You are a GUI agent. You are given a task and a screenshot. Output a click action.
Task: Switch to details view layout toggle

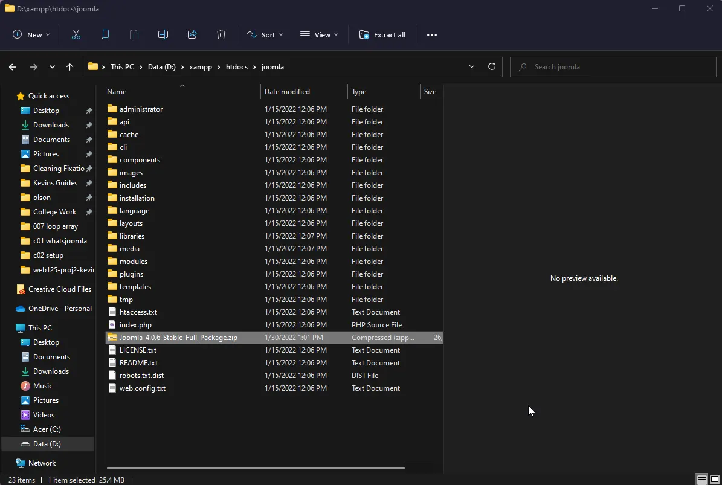tap(701, 480)
